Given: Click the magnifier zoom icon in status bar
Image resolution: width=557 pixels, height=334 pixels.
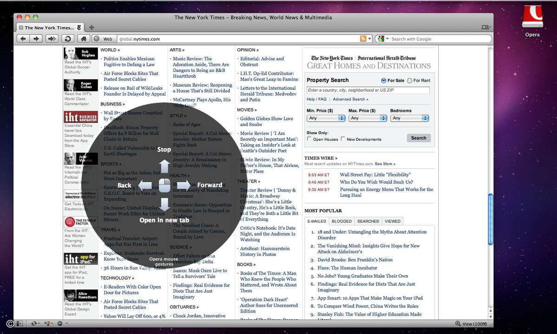Looking at the screenshot, I should point(458,324).
